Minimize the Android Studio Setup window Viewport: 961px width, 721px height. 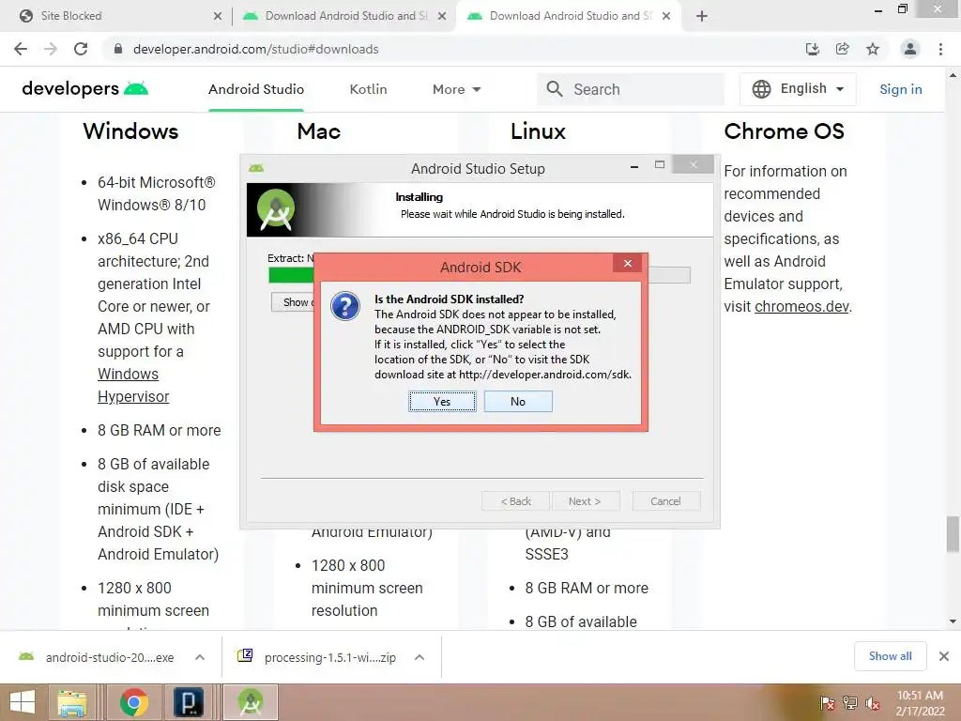634,166
